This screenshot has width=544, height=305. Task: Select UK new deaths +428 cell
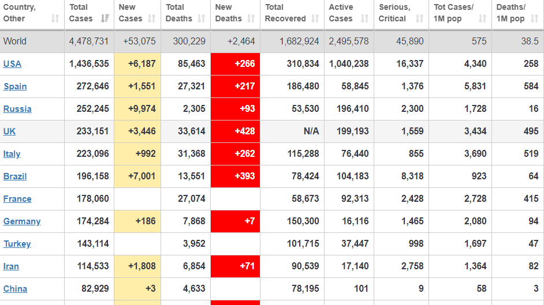(x=235, y=131)
